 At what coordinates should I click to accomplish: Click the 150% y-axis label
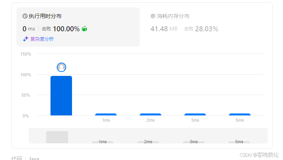(x=26, y=54)
